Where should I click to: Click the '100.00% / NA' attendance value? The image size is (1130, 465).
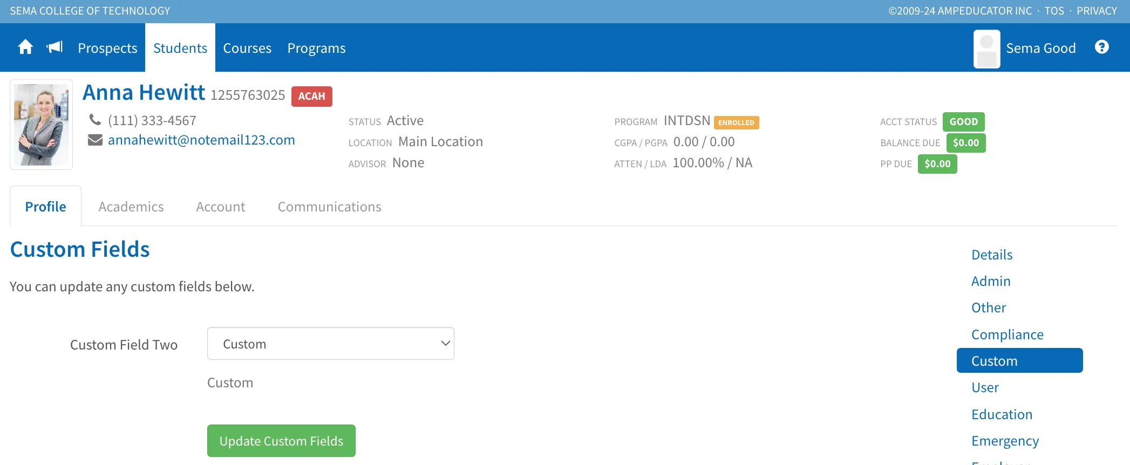(712, 162)
